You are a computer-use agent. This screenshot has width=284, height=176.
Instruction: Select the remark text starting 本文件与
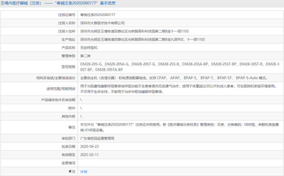[x=179, y=127]
